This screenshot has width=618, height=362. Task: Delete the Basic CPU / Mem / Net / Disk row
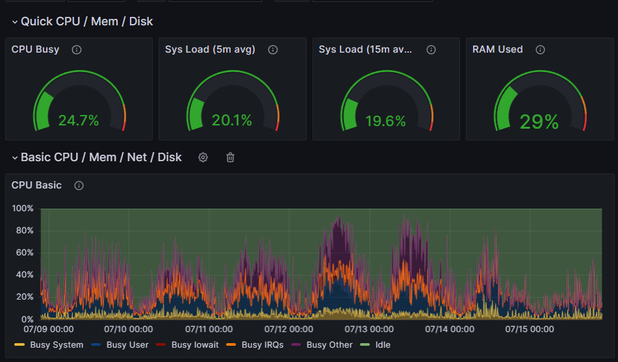click(x=230, y=157)
